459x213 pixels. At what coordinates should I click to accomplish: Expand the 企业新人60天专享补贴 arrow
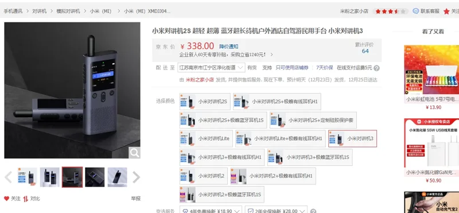(271, 55)
